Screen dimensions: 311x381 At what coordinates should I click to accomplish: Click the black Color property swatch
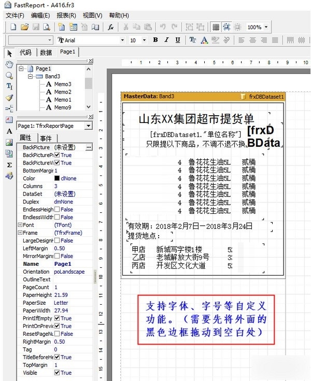[57, 178]
